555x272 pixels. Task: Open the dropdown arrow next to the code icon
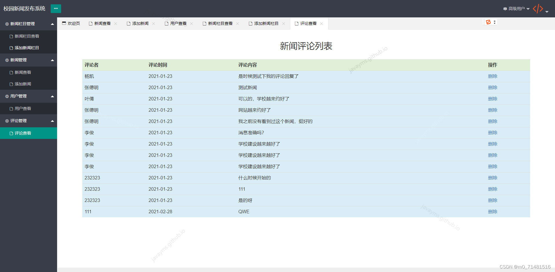coord(547,11)
